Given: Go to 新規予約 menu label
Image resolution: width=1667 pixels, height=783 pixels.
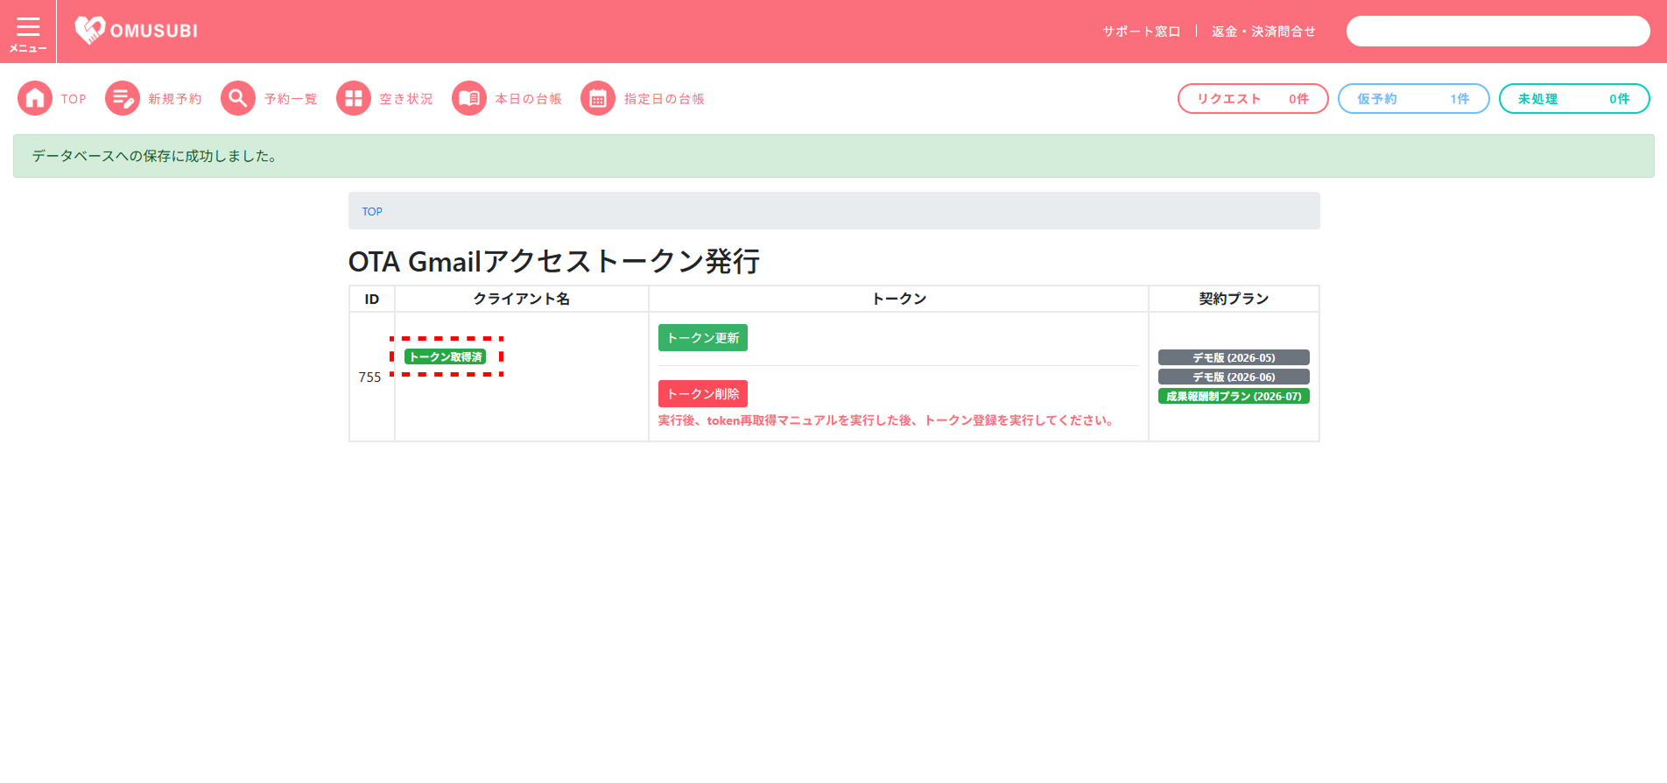Looking at the screenshot, I should [x=175, y=99].
